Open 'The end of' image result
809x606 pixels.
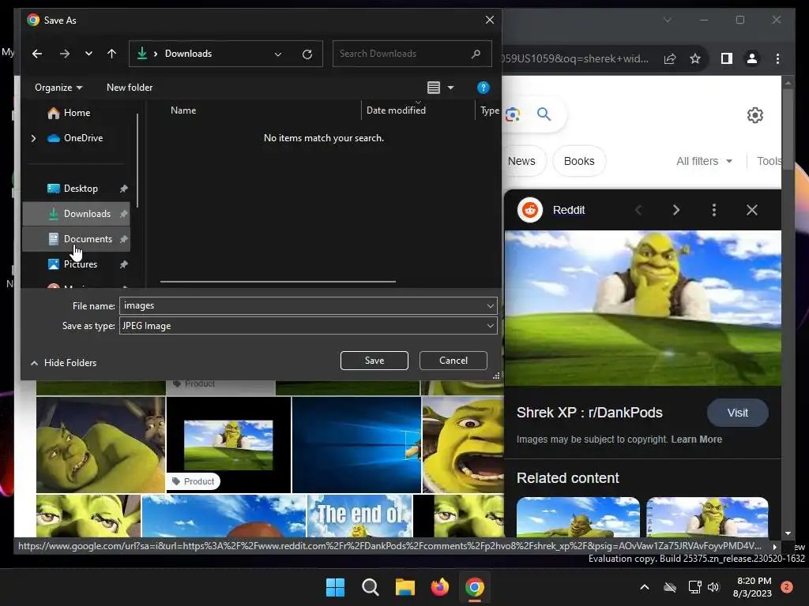pyautogui.click(x=359, y=516)
